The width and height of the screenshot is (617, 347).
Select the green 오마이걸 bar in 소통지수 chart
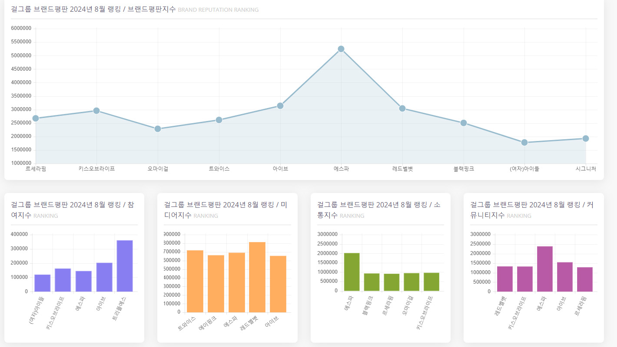pos(411,282)
